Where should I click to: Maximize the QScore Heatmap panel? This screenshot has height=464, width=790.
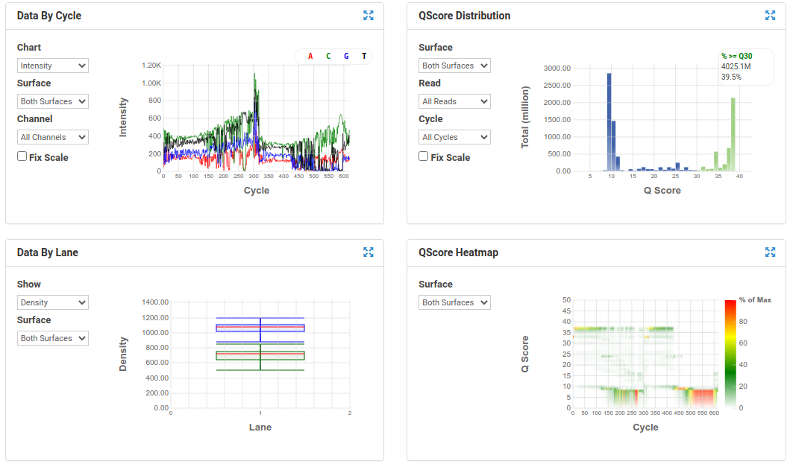click(770, 252)
